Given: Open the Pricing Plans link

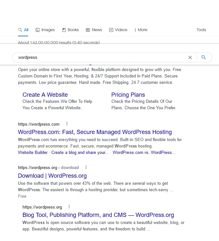Looking at the screenshot, I should click(128, 95).
